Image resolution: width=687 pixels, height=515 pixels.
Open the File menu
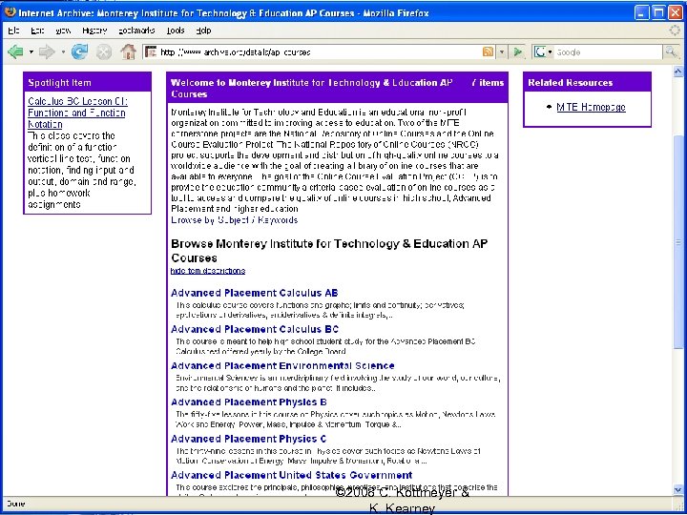point(13,31)
